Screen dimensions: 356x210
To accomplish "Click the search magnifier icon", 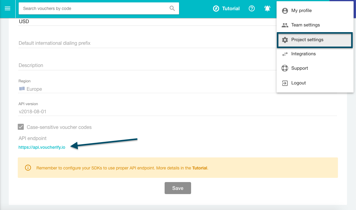I will pyautogui.click(x=172, y=8).
